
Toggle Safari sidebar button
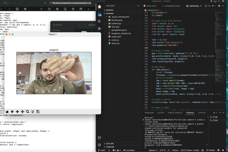(6, 3)
